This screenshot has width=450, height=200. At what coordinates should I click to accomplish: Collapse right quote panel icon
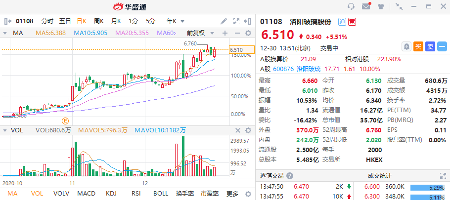tap(247, 21)
